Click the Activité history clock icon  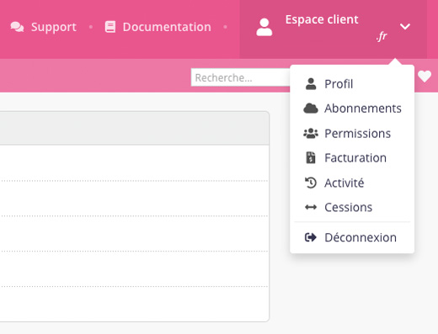tap(311, 183)
